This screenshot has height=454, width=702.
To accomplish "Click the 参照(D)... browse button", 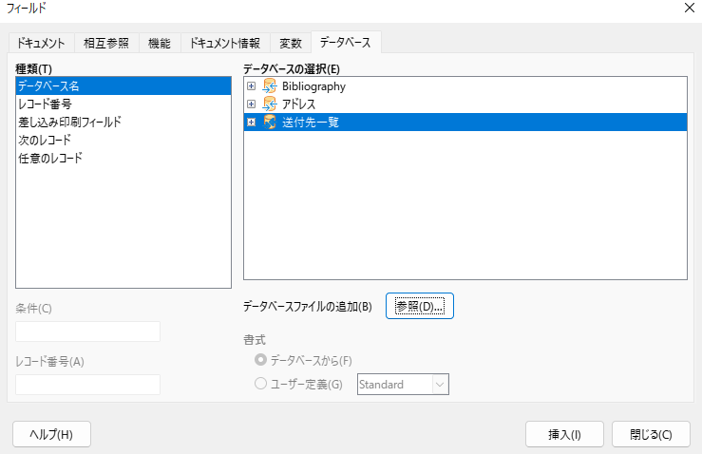I will click(420, 306).
